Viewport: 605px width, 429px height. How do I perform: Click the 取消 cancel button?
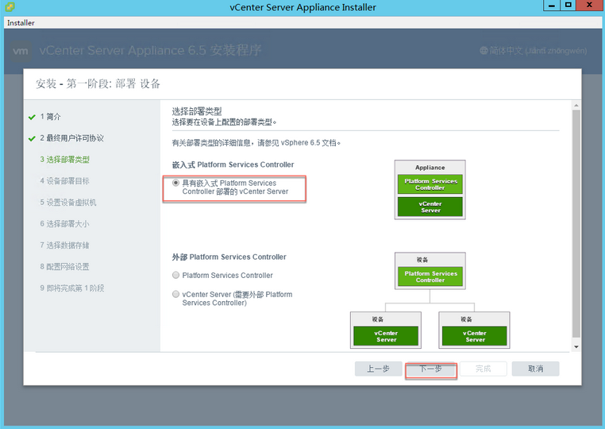pyautogui.click(x=536, y=369)
